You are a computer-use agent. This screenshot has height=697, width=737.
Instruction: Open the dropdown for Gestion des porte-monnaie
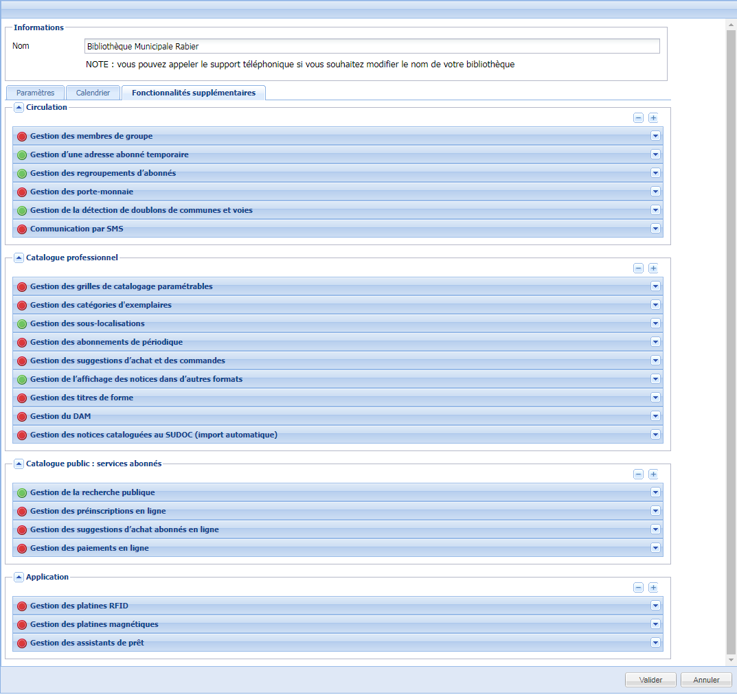pos(655,192)
